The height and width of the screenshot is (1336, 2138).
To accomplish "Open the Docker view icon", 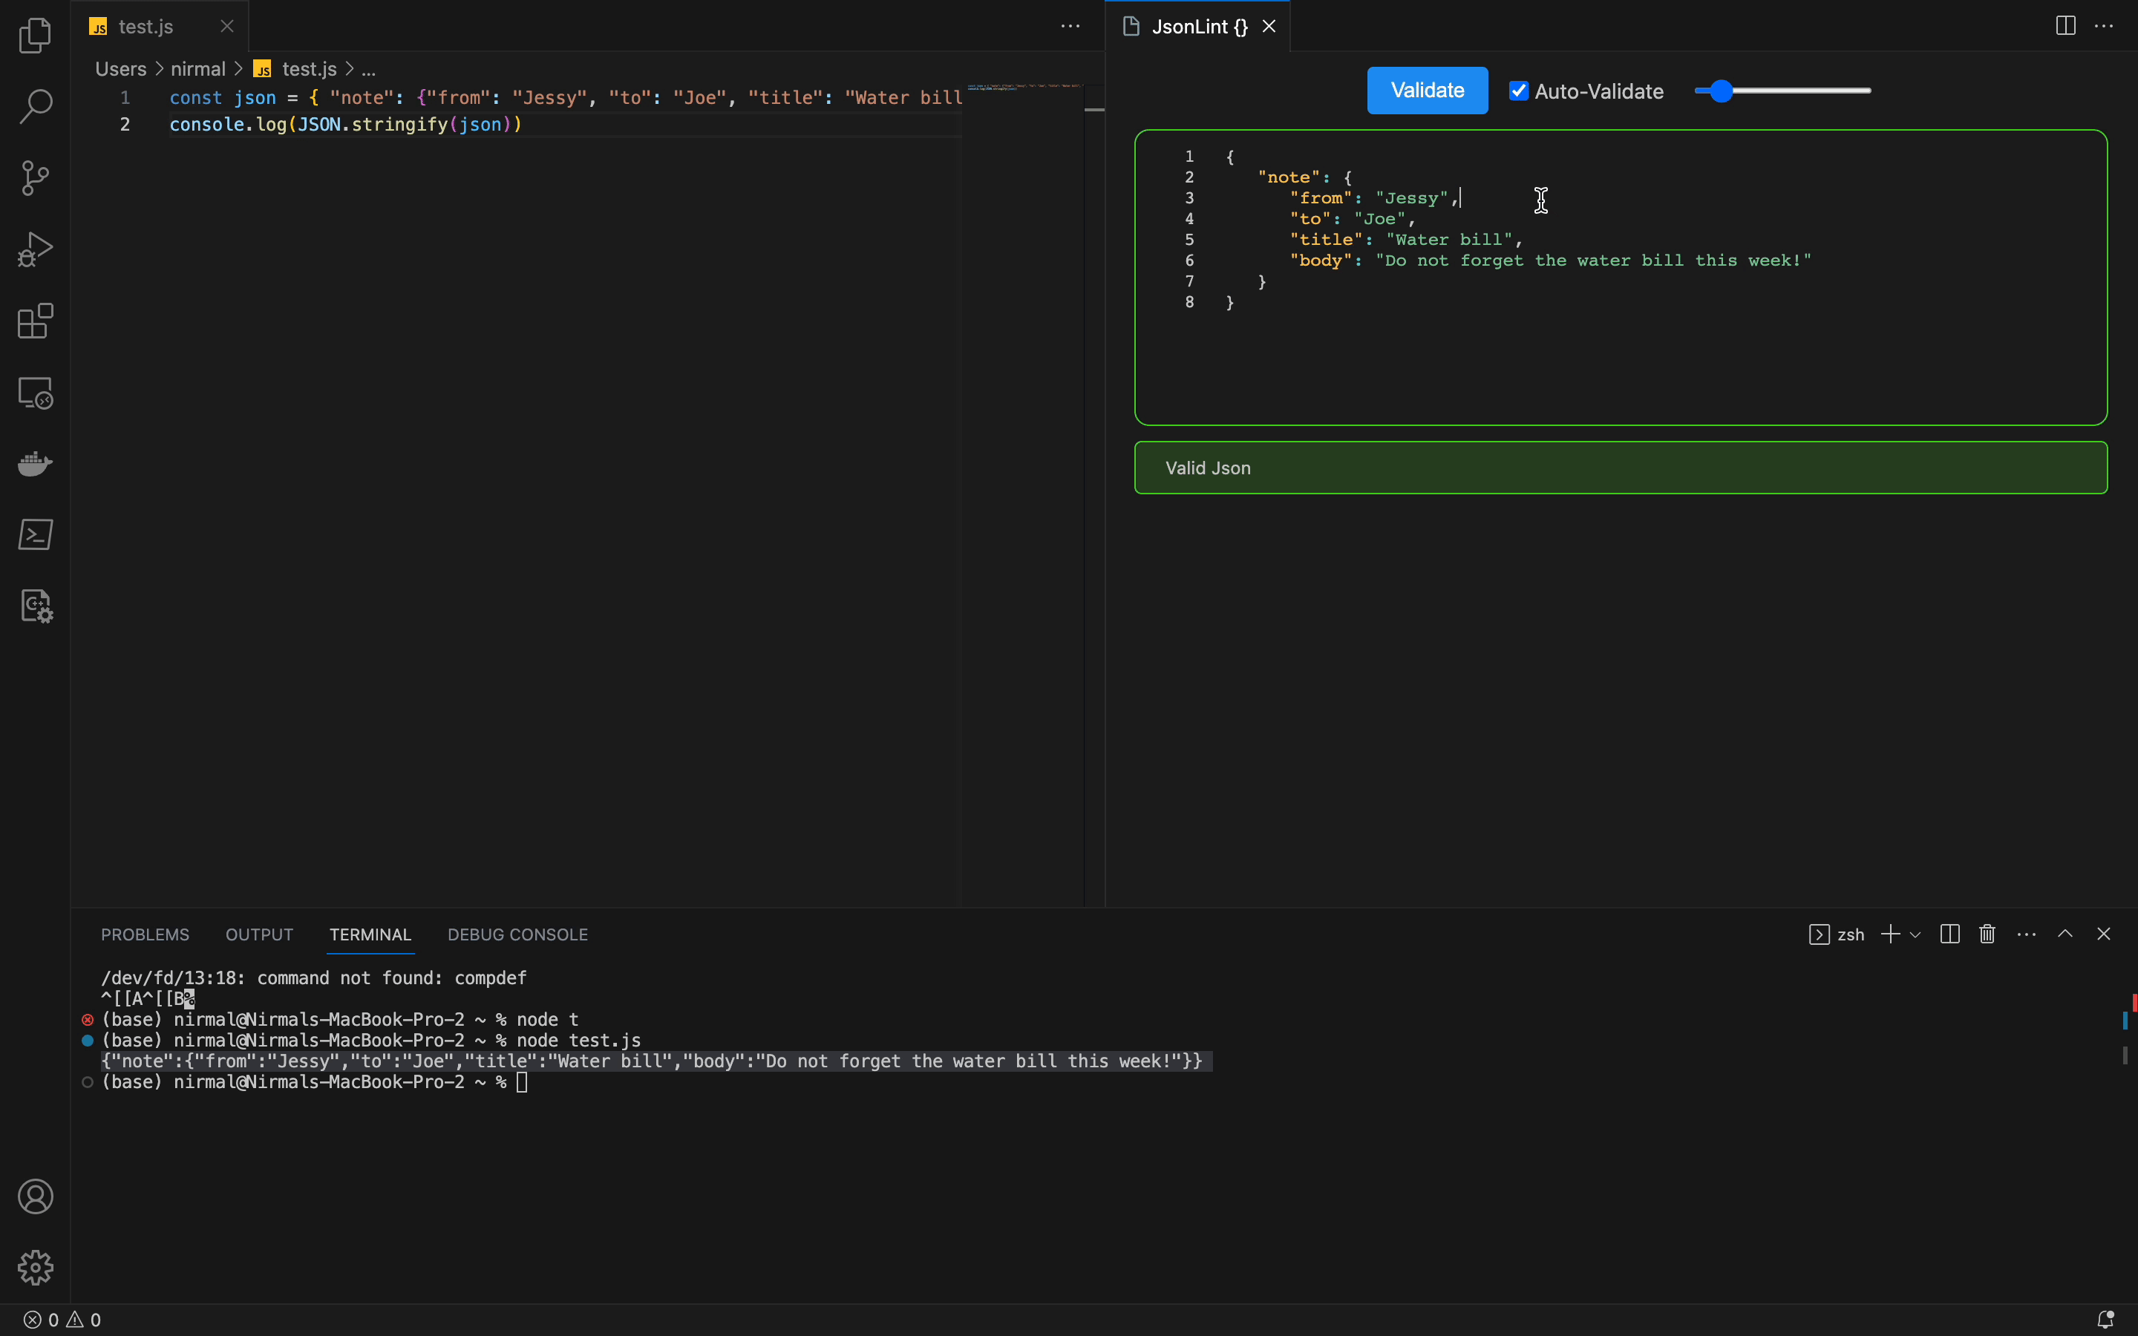I will point(36,463).
